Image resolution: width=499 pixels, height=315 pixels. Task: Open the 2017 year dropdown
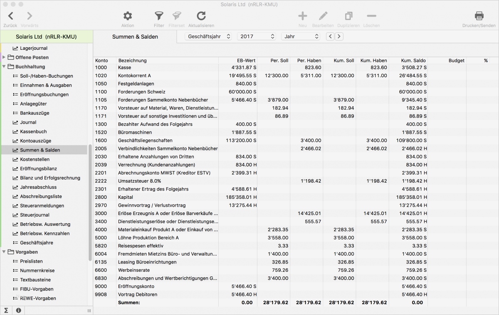(x=256, y=37)
